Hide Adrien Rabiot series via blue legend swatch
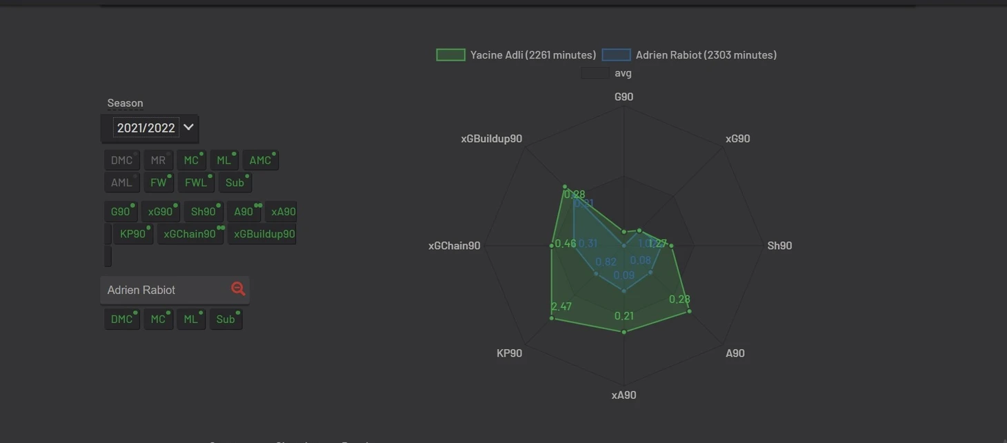Screen dimensions: 1007x443 616,55
